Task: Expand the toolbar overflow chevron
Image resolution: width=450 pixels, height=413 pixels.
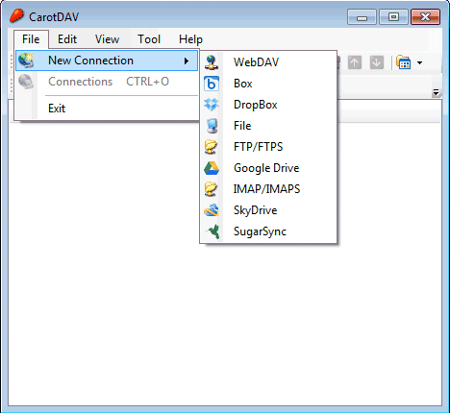Action: pyautogui.click(x=436, y=93)
